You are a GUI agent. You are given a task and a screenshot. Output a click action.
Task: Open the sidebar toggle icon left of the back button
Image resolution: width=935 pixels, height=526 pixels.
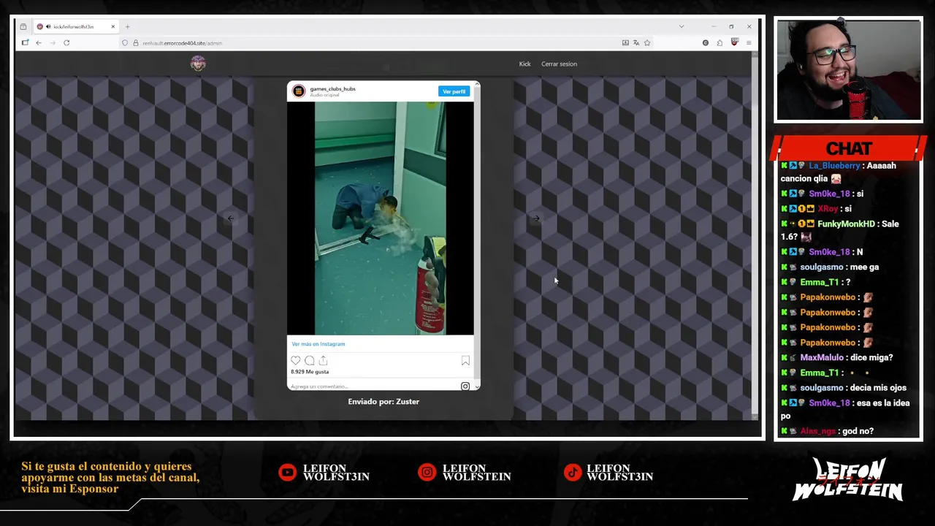[25, 43]
